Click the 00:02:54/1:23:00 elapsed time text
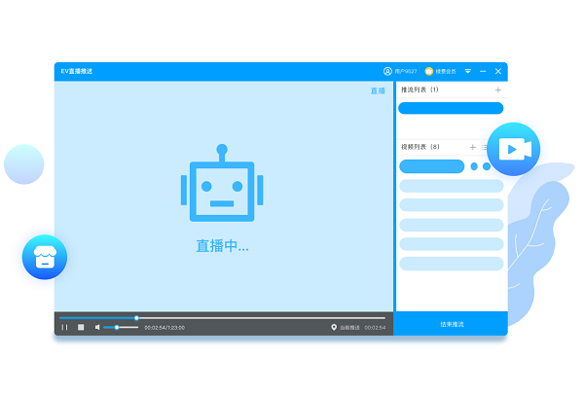The width and height of the screenshot is (584, 395). click(164, 328)
